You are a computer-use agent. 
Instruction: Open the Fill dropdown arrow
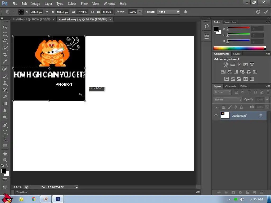pos(267,107)
